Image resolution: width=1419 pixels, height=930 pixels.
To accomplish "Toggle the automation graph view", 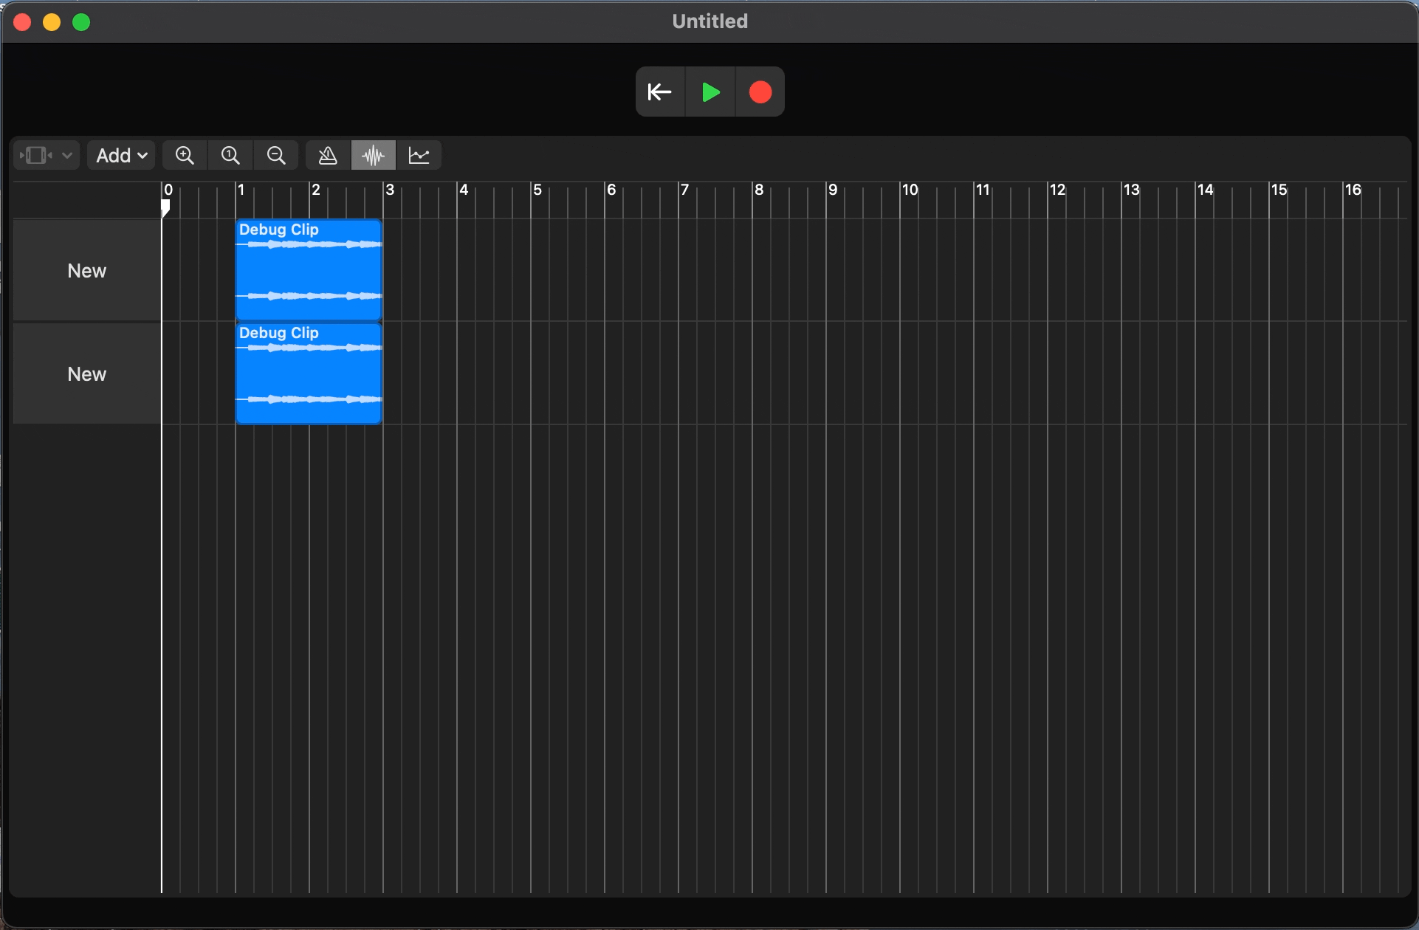I will [x=419, y=156].
